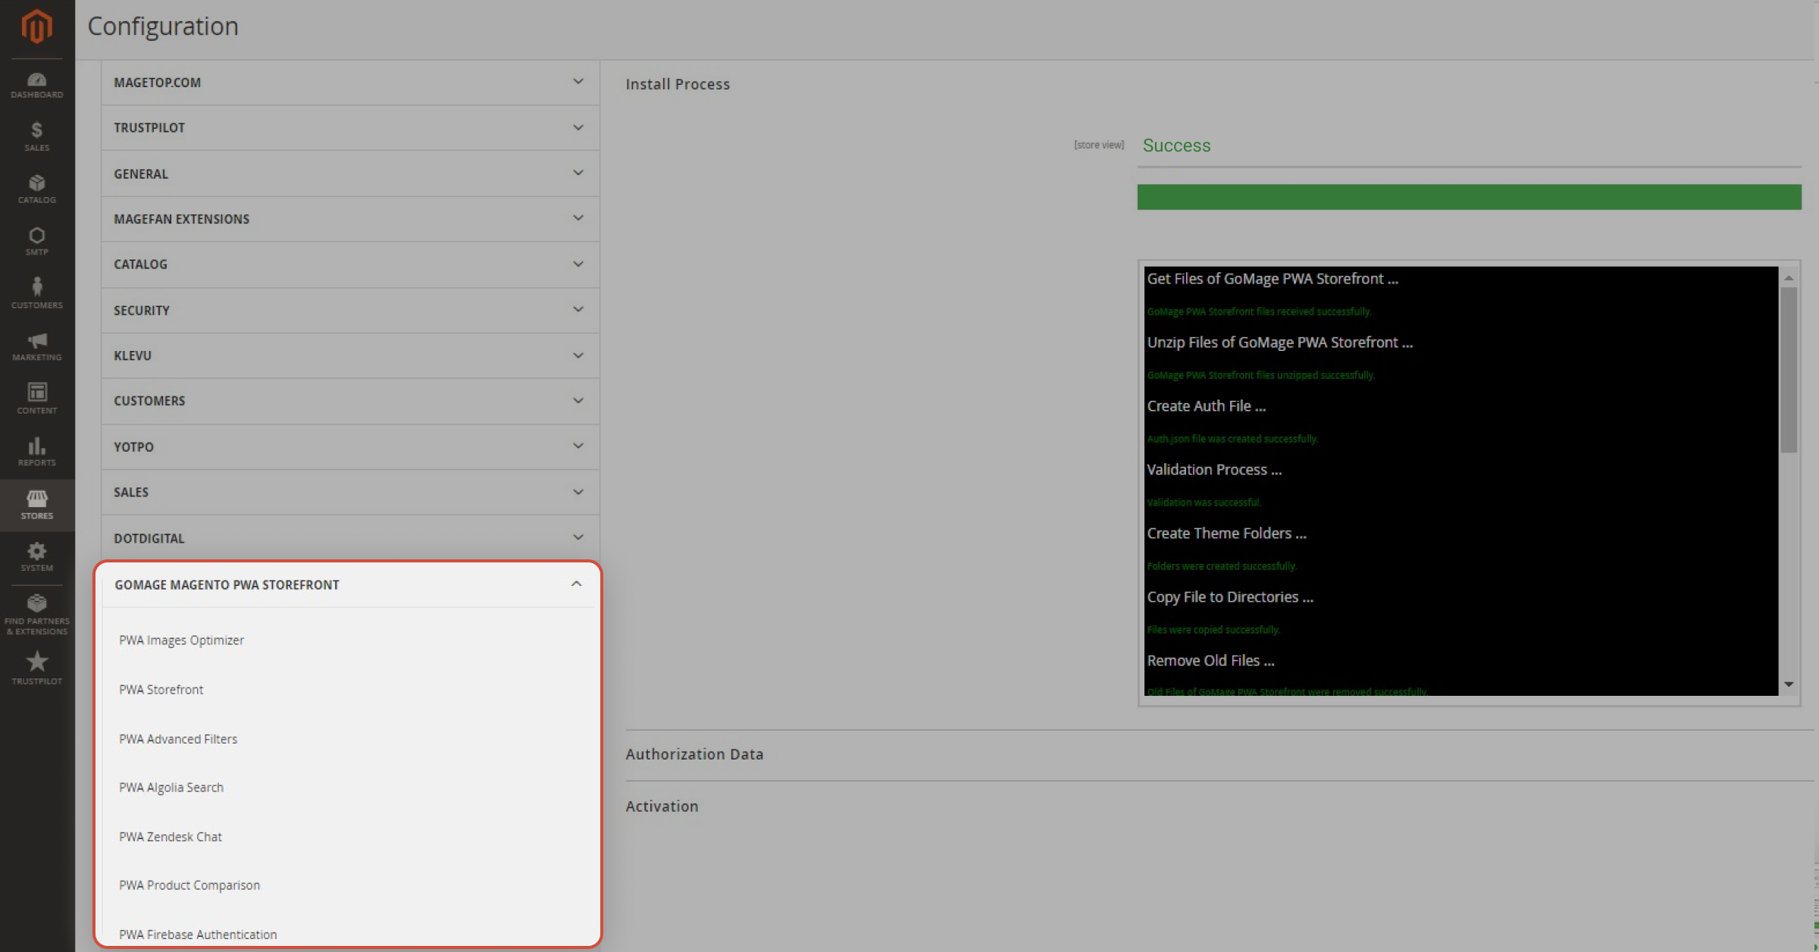
Task: Open the Content sidebar menu
Action: pos(36,399)
